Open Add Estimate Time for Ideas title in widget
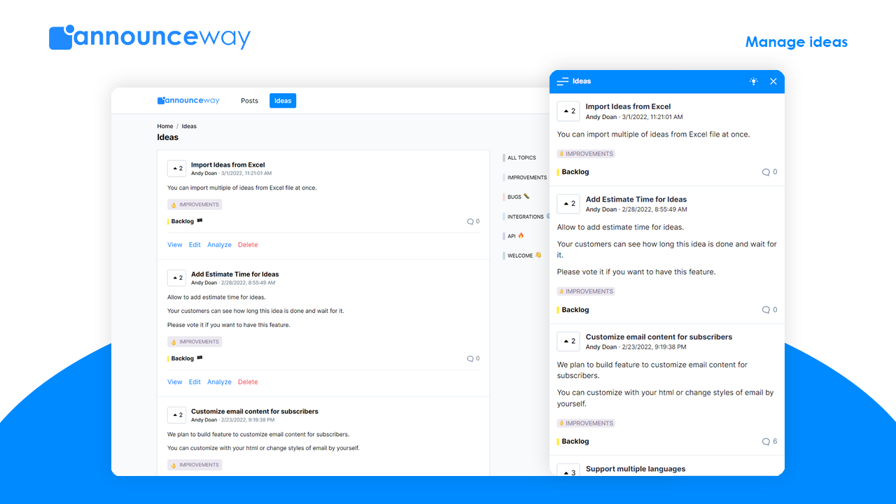Viewport: 896px width, 504px height. click(636, 199)
